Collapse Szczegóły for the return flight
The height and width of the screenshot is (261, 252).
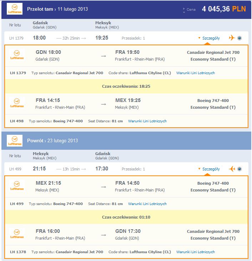(209, 169)
